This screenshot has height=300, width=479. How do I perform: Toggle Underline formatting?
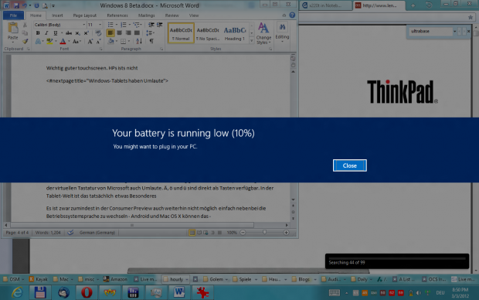point(56,33)
